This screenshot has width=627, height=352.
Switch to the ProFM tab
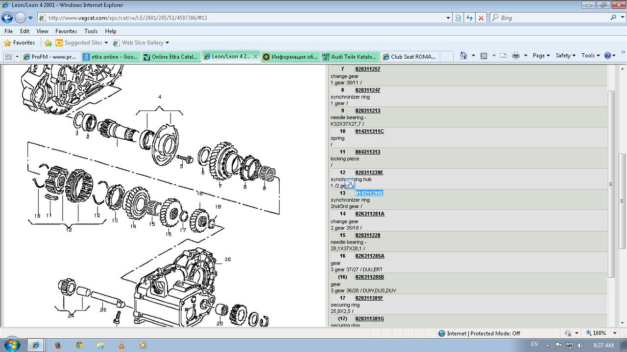(x=51, y=57)
